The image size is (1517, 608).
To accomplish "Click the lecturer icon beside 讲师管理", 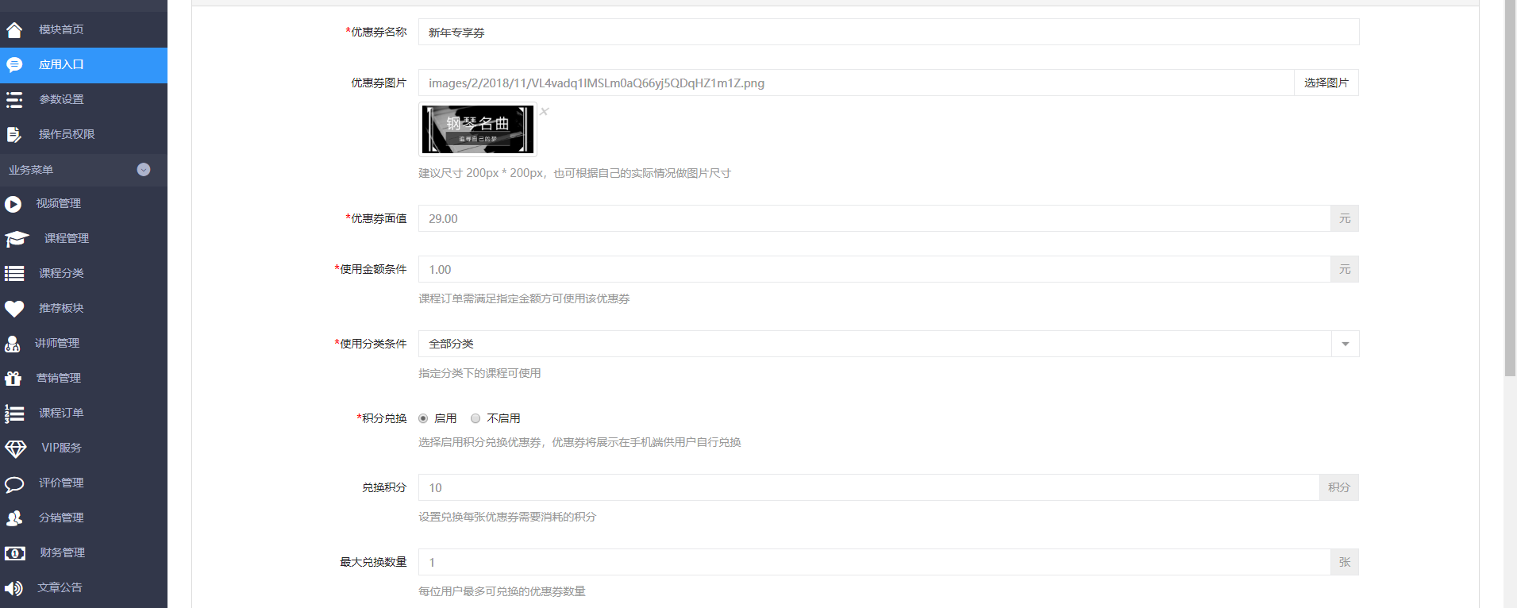I will [12, 344].
